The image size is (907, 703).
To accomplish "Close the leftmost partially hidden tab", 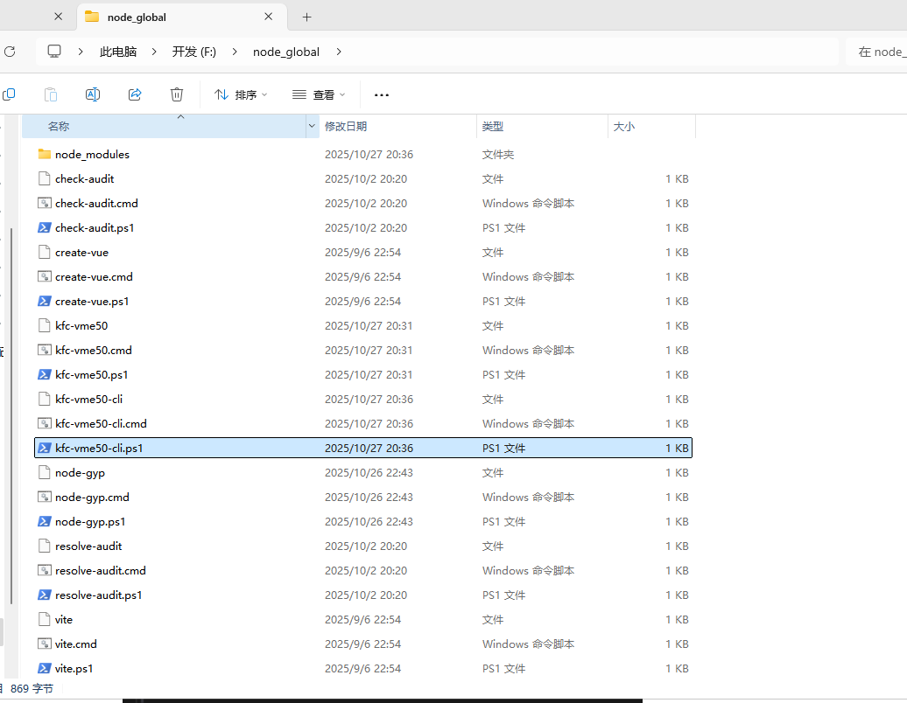I will coord(58,17).
